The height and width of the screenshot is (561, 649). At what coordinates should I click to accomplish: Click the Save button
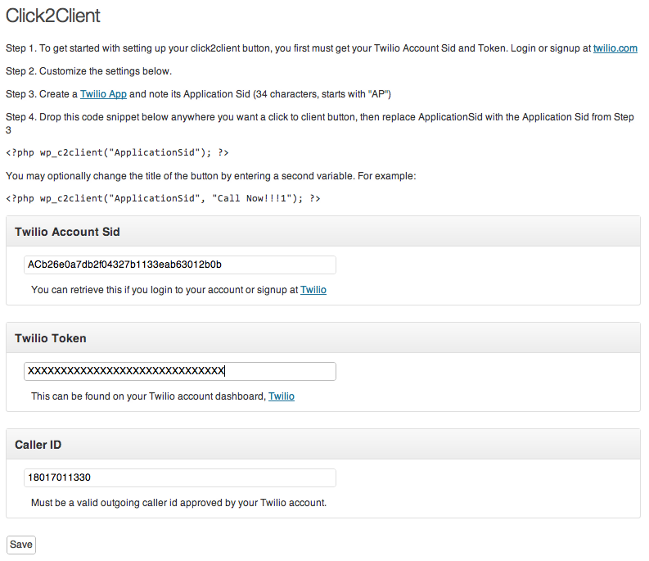21,545
